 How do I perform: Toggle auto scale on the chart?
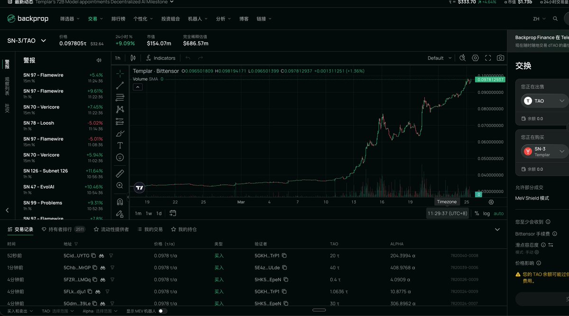coord(499,213)
